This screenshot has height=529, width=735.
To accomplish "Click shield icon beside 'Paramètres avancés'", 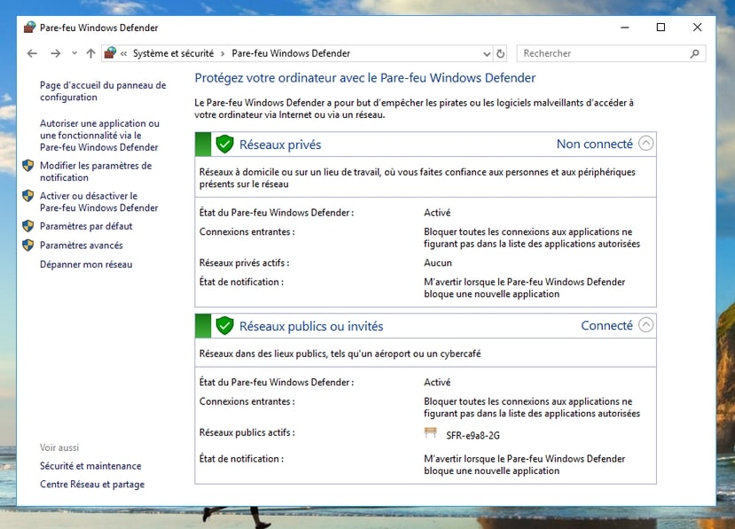I will (28, 245).
